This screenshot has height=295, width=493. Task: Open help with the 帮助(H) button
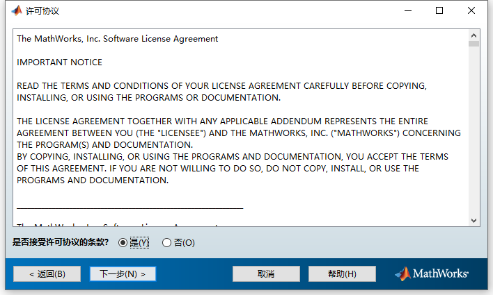pos(342,274)
